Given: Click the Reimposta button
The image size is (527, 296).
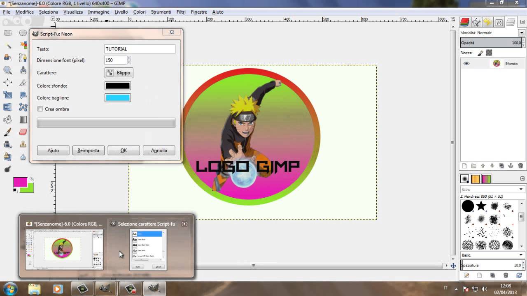Looking at the screenshot, I should (89, 150).
